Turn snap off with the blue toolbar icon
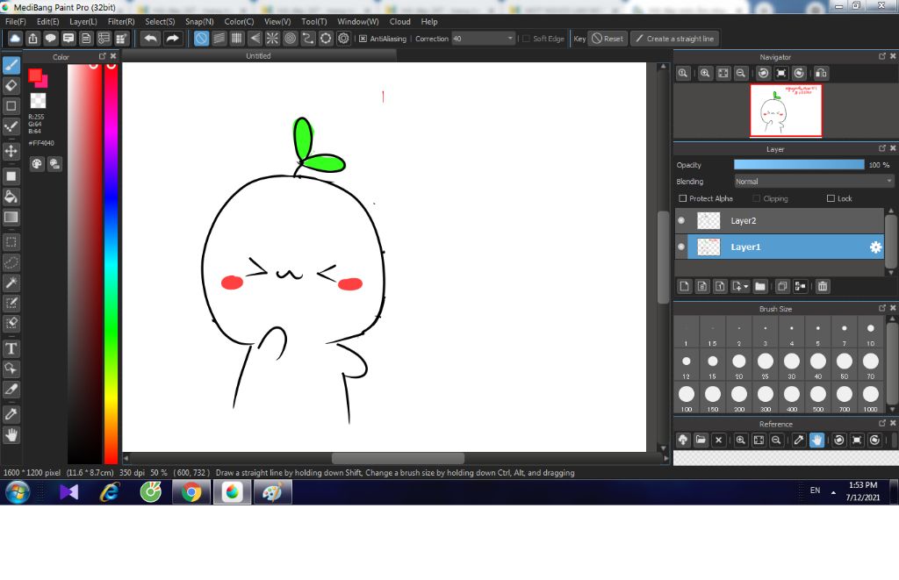899x580 pixels. pyautogui.click(x=201, y=39)
